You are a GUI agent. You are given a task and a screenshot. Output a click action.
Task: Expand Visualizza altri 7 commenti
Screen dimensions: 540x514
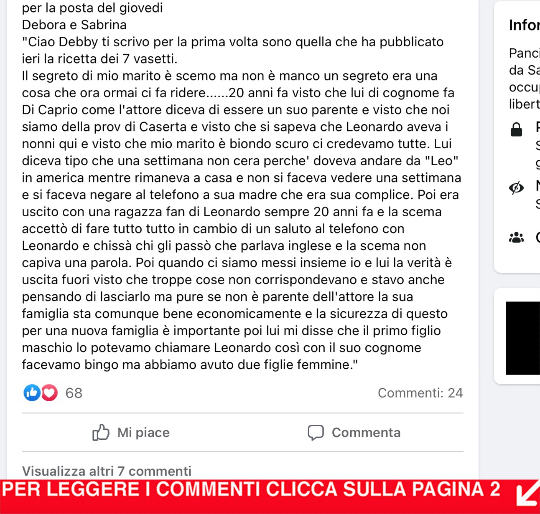pos(107,471)
